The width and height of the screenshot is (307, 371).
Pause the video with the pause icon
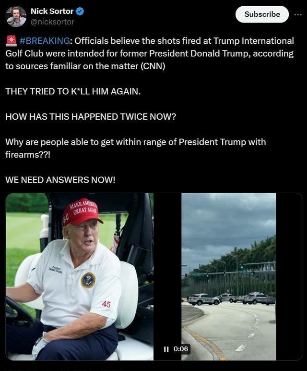(166, 349)
